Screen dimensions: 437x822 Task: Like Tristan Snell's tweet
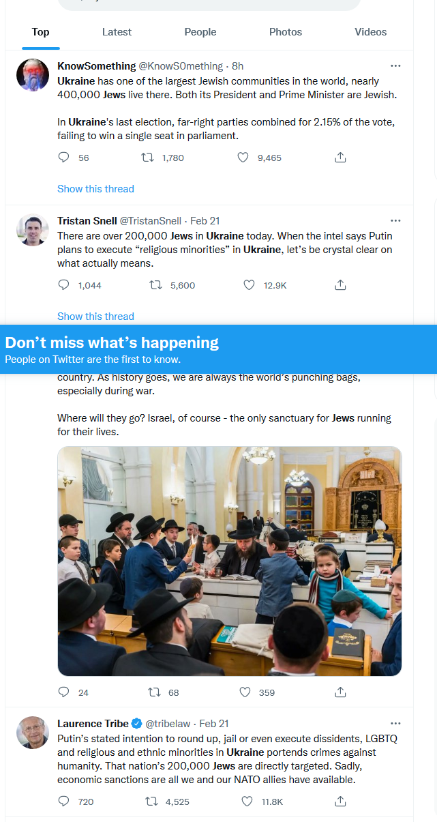coord(250,285)
